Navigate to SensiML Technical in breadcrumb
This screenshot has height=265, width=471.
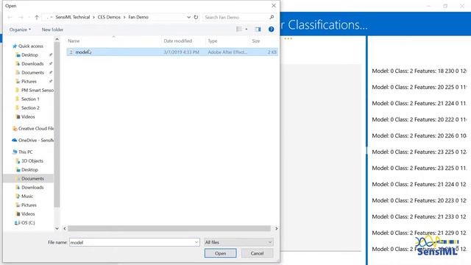[x=73, y=17]
